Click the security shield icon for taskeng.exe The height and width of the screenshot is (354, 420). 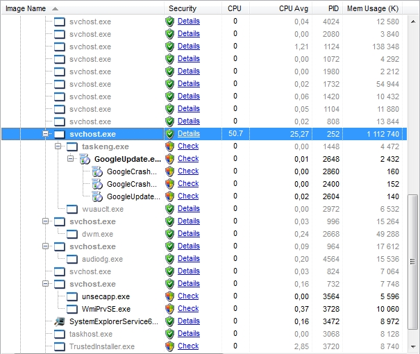[x=169, y=146]
